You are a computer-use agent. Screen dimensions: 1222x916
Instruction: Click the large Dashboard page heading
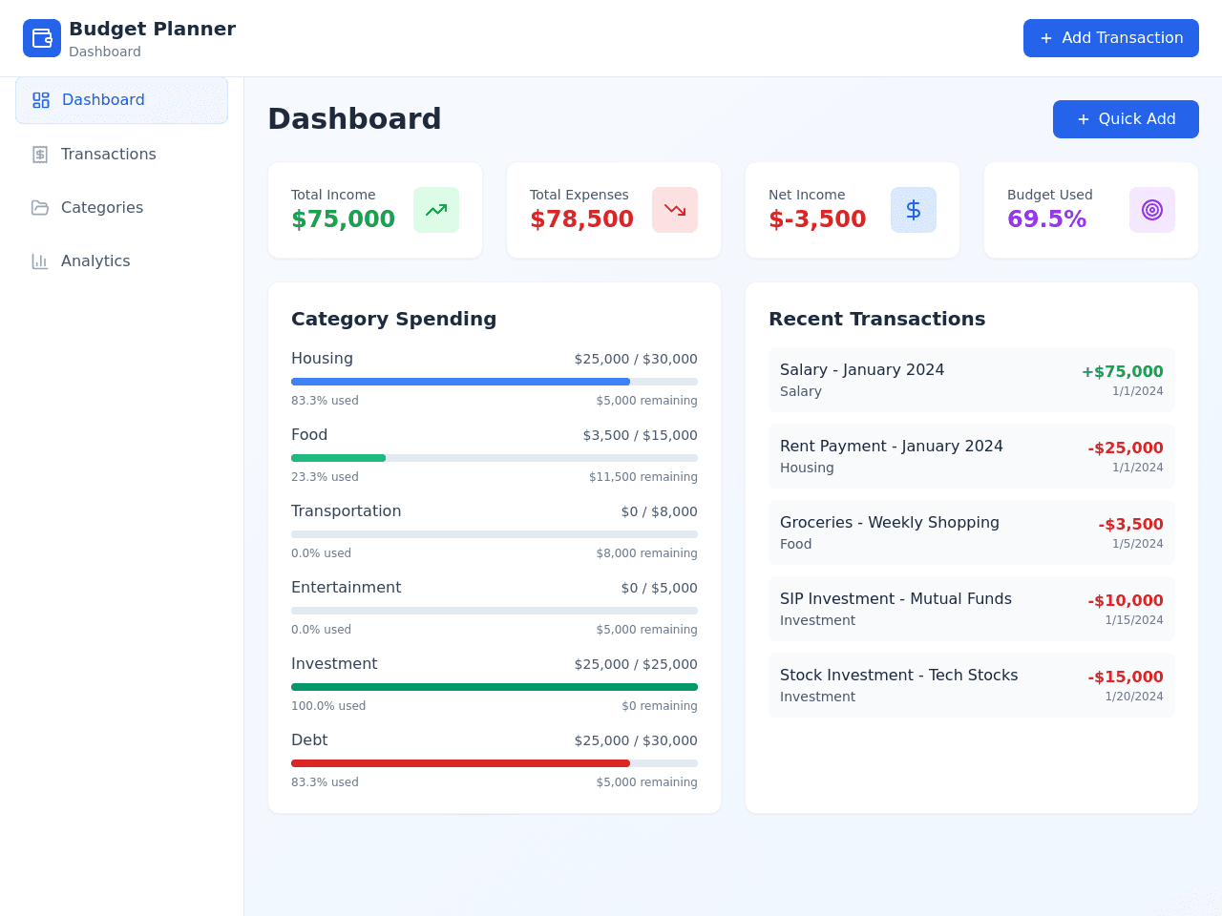pyautogui.click(x=354, y=119)
